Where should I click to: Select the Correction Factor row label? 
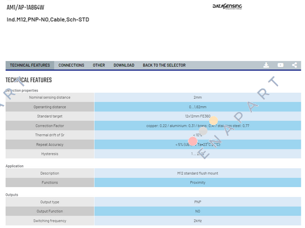click(x=49, y=126)
